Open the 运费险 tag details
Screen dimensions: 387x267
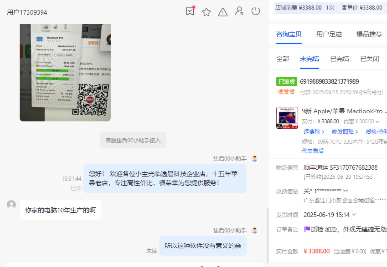[315, 132]
